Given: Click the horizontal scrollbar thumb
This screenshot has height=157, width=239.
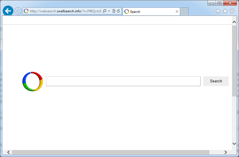Looking at the screenshot, I should (x=111, y=152).
